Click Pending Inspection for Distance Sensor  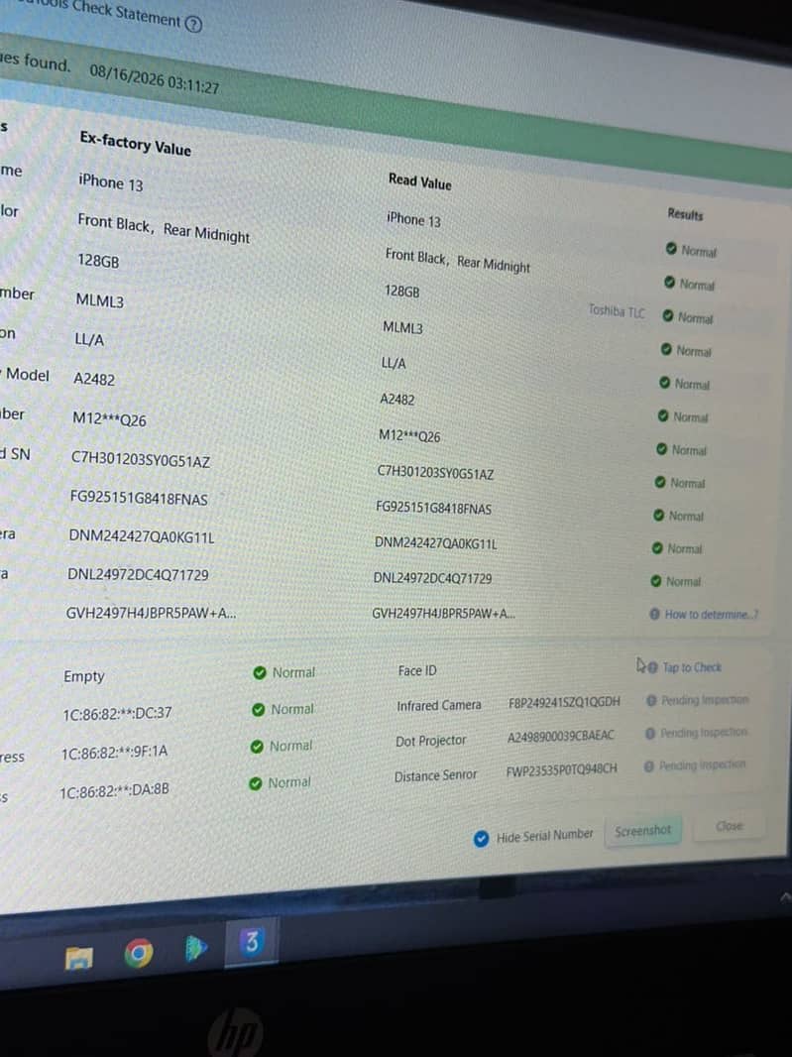702,765
